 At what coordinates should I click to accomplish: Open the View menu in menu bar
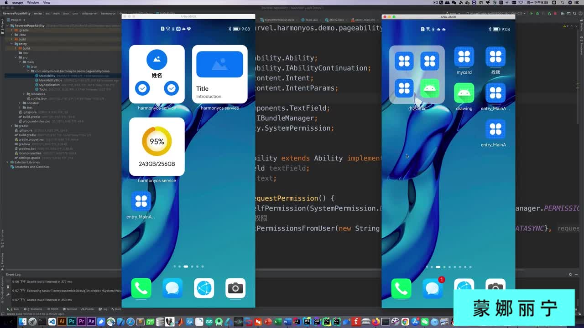click(x=47, y=2)
